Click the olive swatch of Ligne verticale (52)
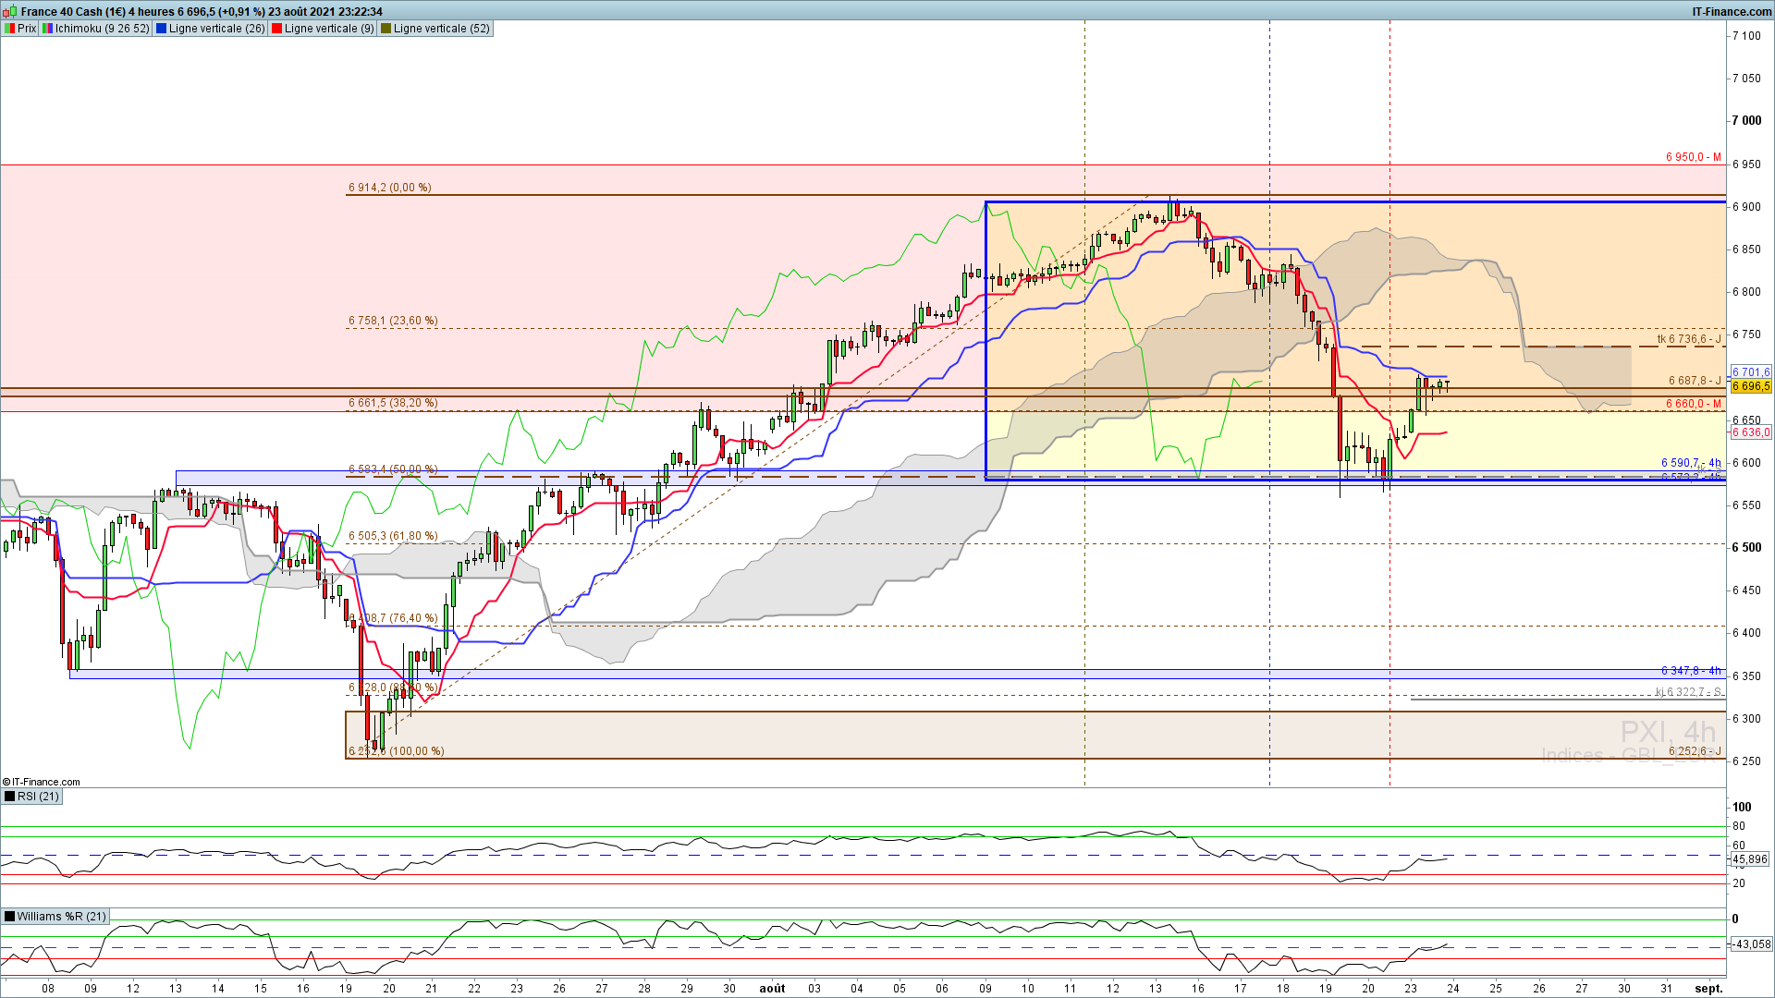 coord(386,29)
